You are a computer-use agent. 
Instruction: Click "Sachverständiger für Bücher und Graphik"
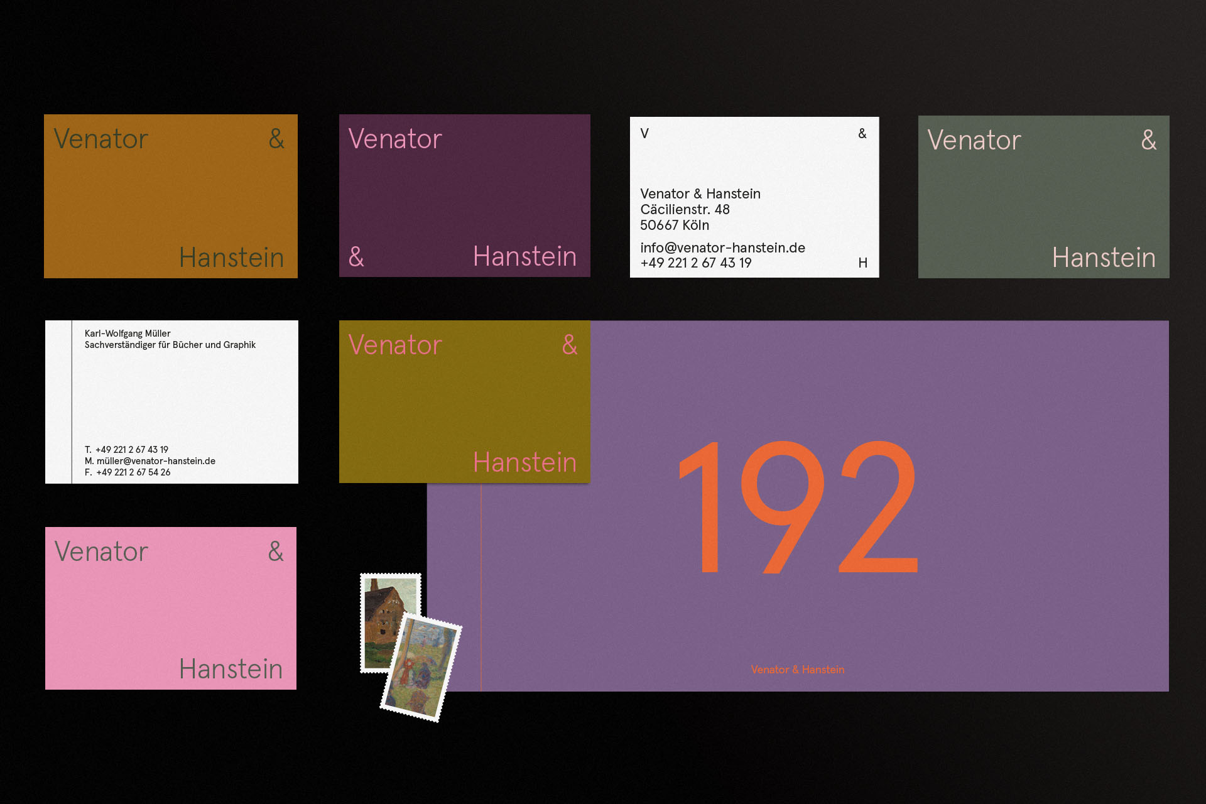tap(170, 345)
